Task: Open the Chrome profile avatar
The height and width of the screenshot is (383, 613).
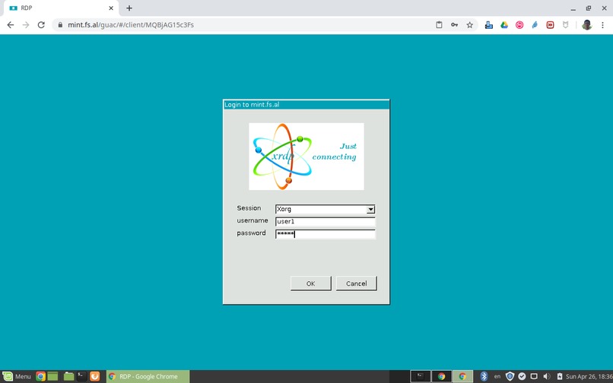Action: (586, 25)
